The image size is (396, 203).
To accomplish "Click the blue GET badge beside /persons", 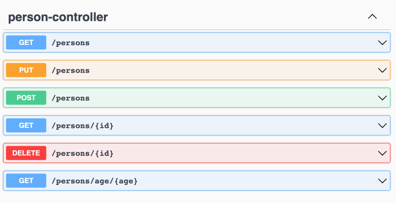I will tap(26, 43).
